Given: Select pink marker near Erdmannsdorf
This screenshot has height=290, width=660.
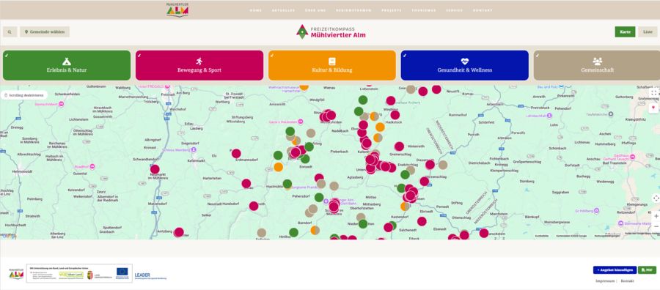Looking at the screenshot, I should [236, 153].
